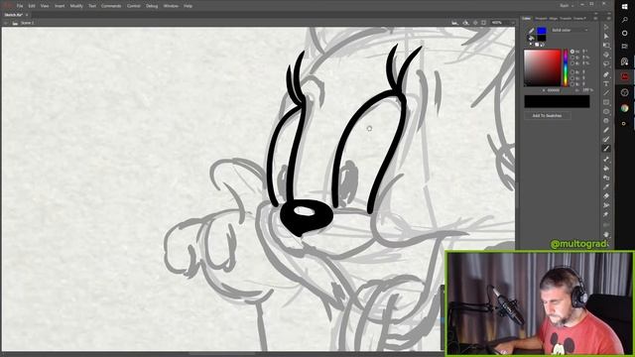
Task: Select the Saturation radio button
Action: tap(572, 58)
